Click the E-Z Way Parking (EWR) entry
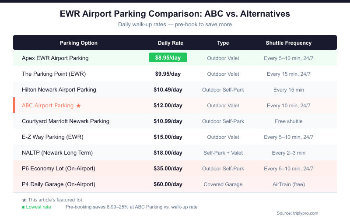Screen dimensions: 350x219 tap(52, 137)
